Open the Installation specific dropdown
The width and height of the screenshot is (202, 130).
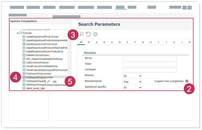(x=132, y=87)
